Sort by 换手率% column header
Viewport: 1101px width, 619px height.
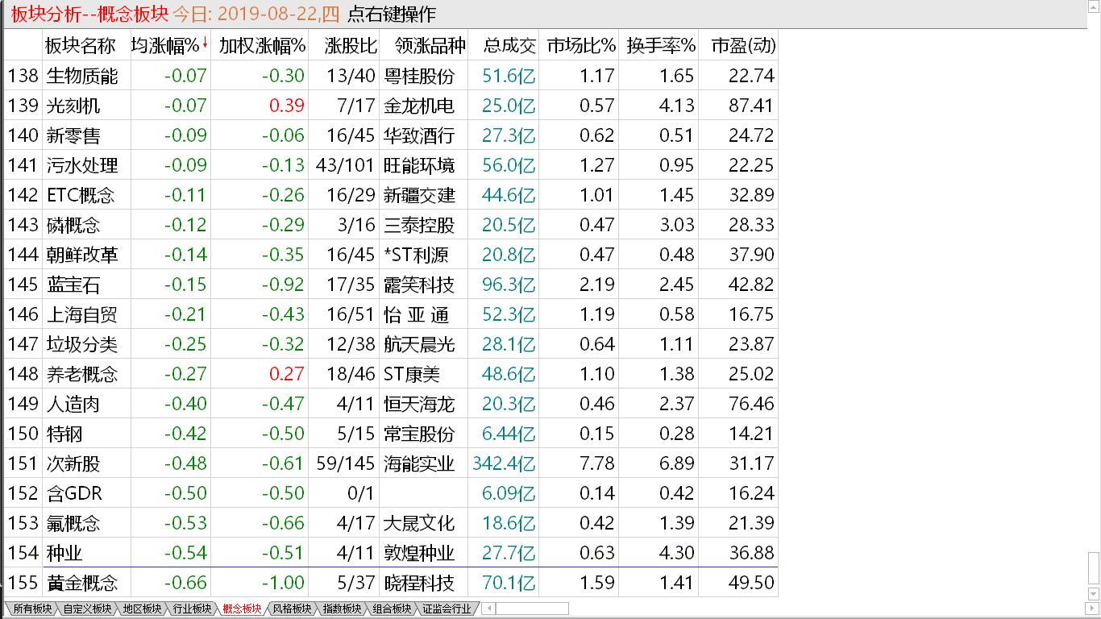[661, 45]
